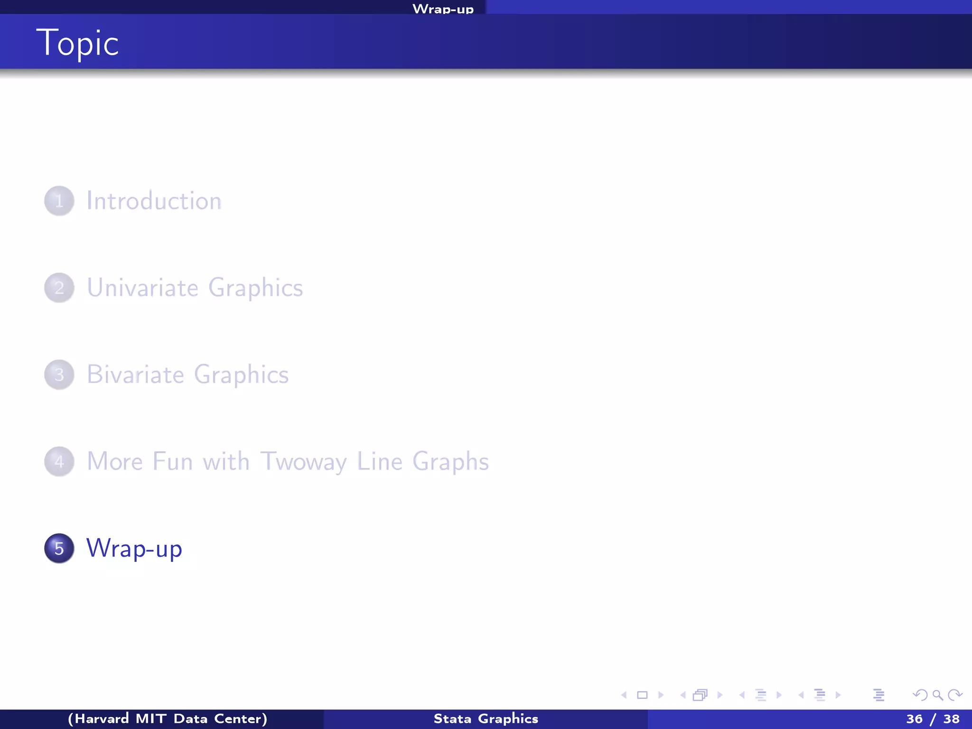
Task: Click the go-forward curved arrow icon
Action: click(955, 695)
